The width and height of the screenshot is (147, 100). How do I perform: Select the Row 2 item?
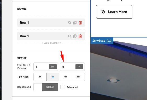coord(51,36)
